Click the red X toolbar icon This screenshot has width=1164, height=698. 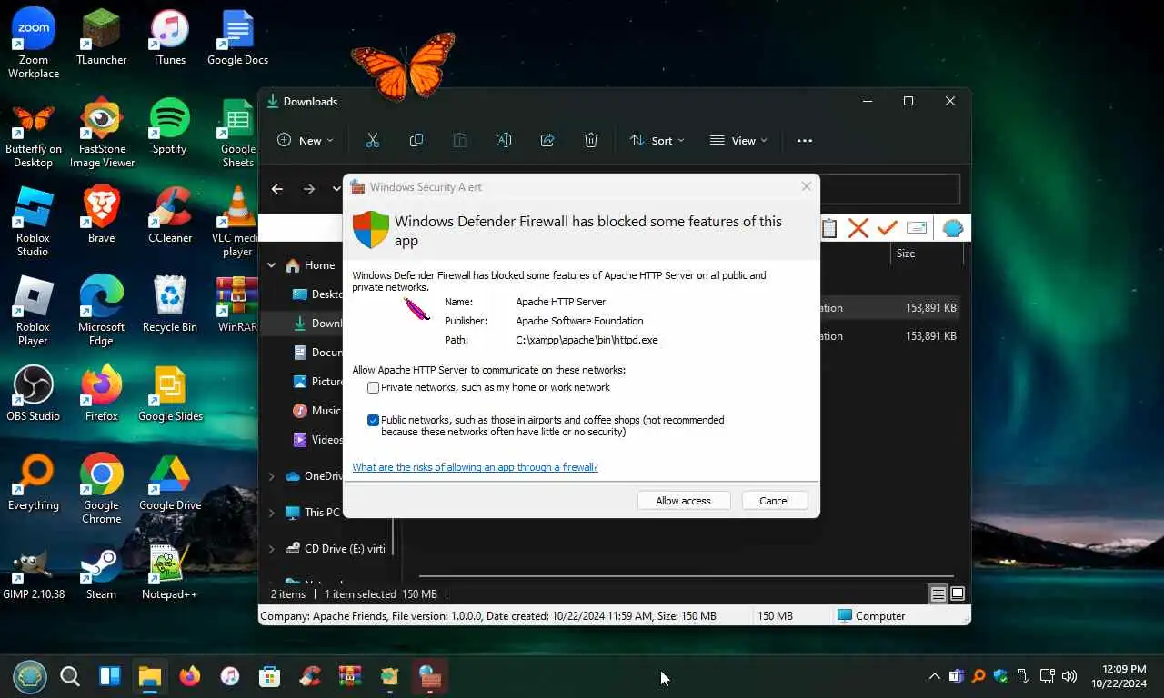click(858, 228)
